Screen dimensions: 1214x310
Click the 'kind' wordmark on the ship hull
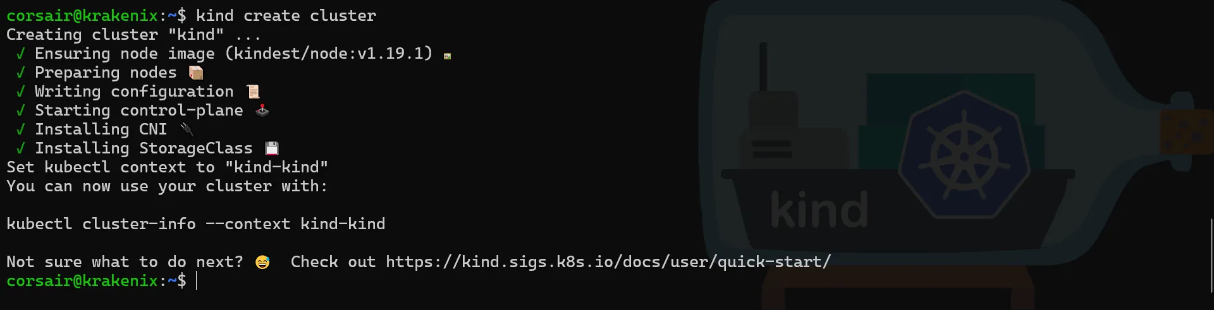(x=819, y=210)
